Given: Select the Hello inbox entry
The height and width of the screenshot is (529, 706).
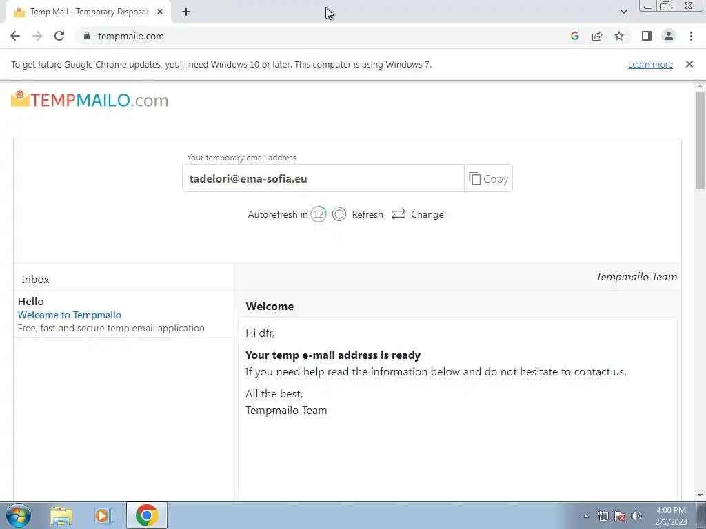Looking at the screenshot, I should [x=123, y=314].
